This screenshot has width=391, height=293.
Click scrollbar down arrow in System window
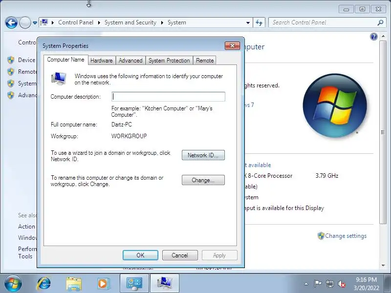[383, 266]
